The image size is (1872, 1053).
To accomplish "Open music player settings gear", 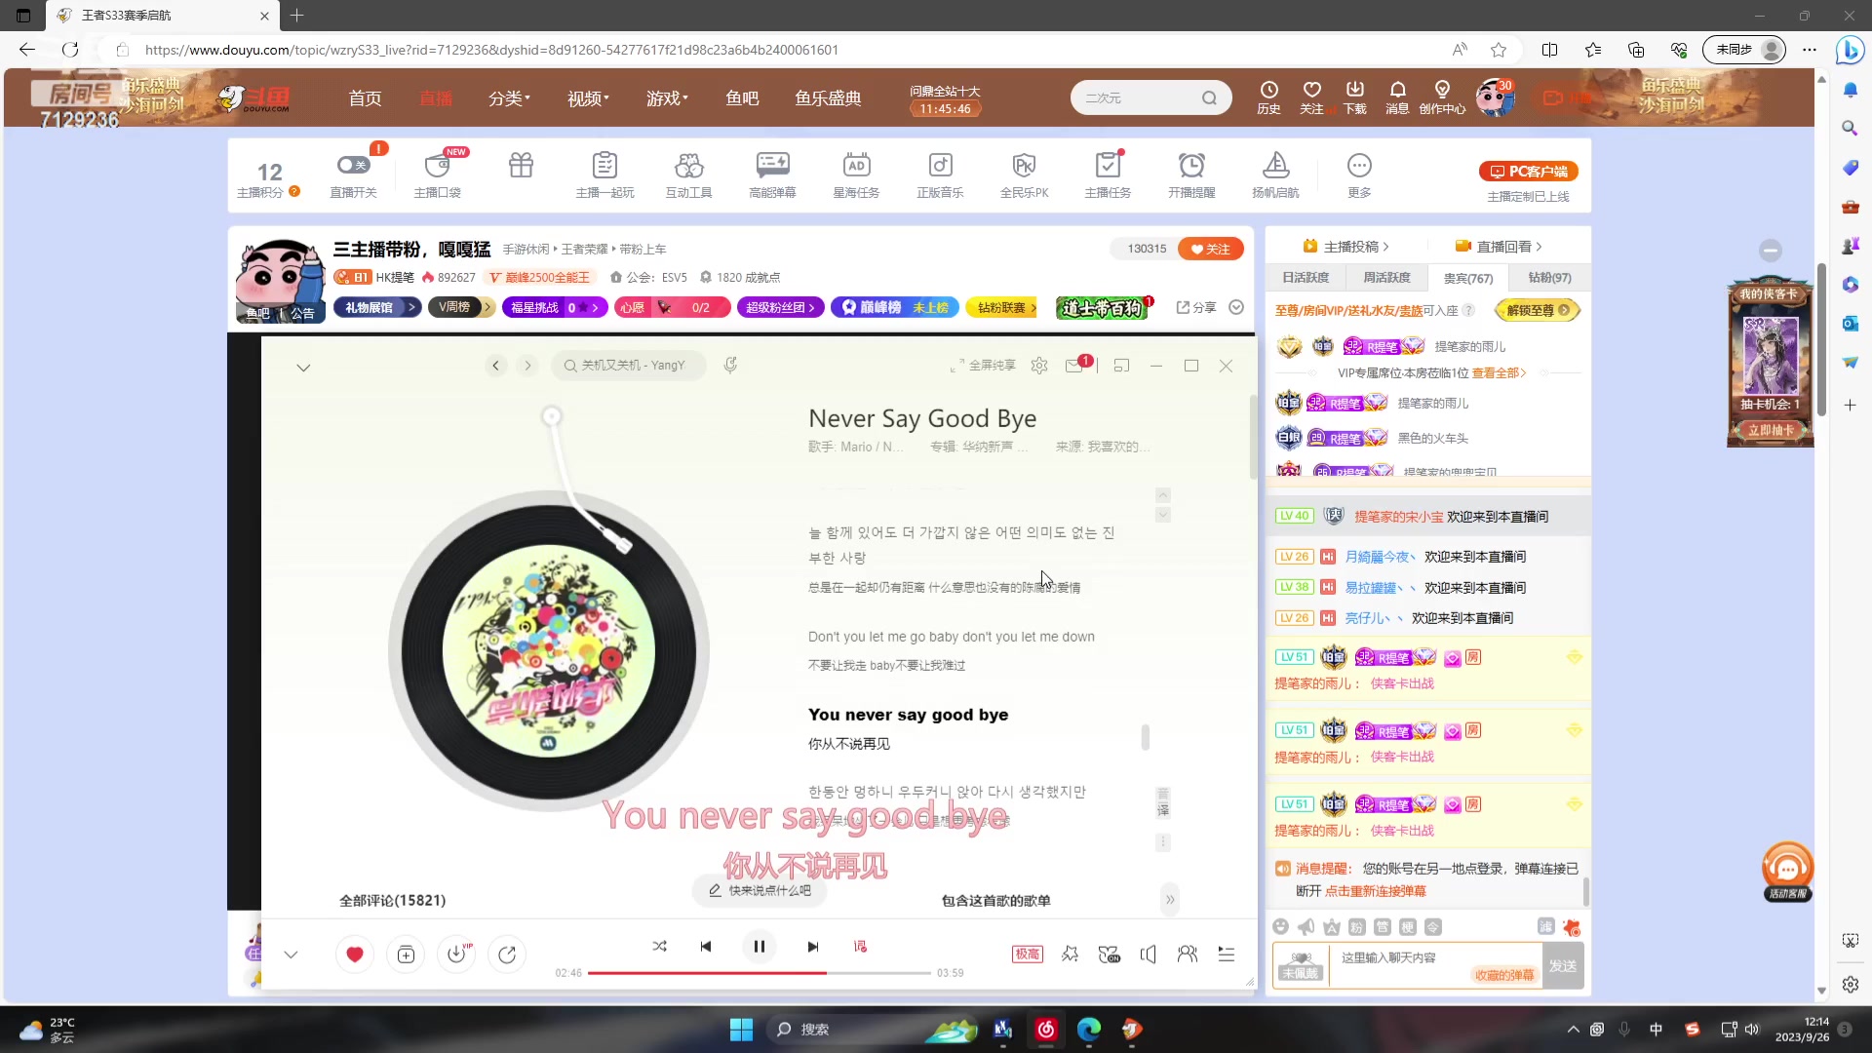I will [x=1039, y=366].
